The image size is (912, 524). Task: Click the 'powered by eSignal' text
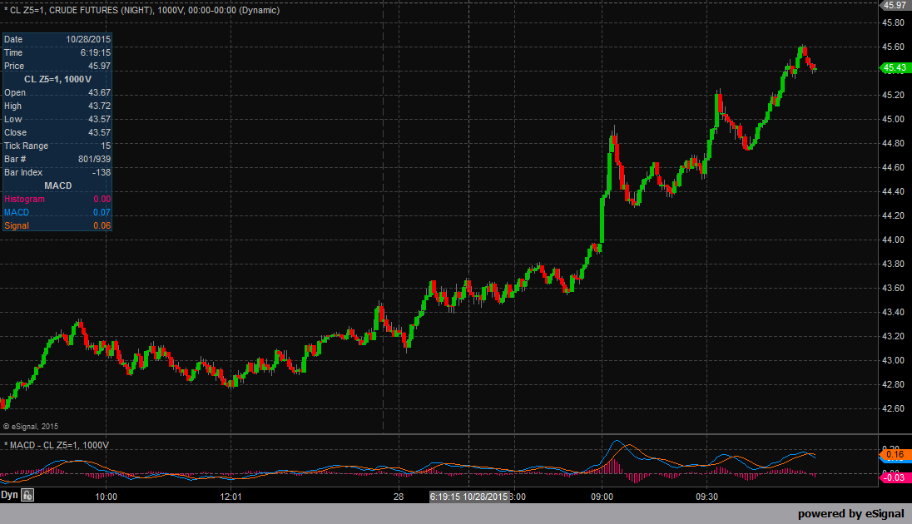click(x=851, y=514)
